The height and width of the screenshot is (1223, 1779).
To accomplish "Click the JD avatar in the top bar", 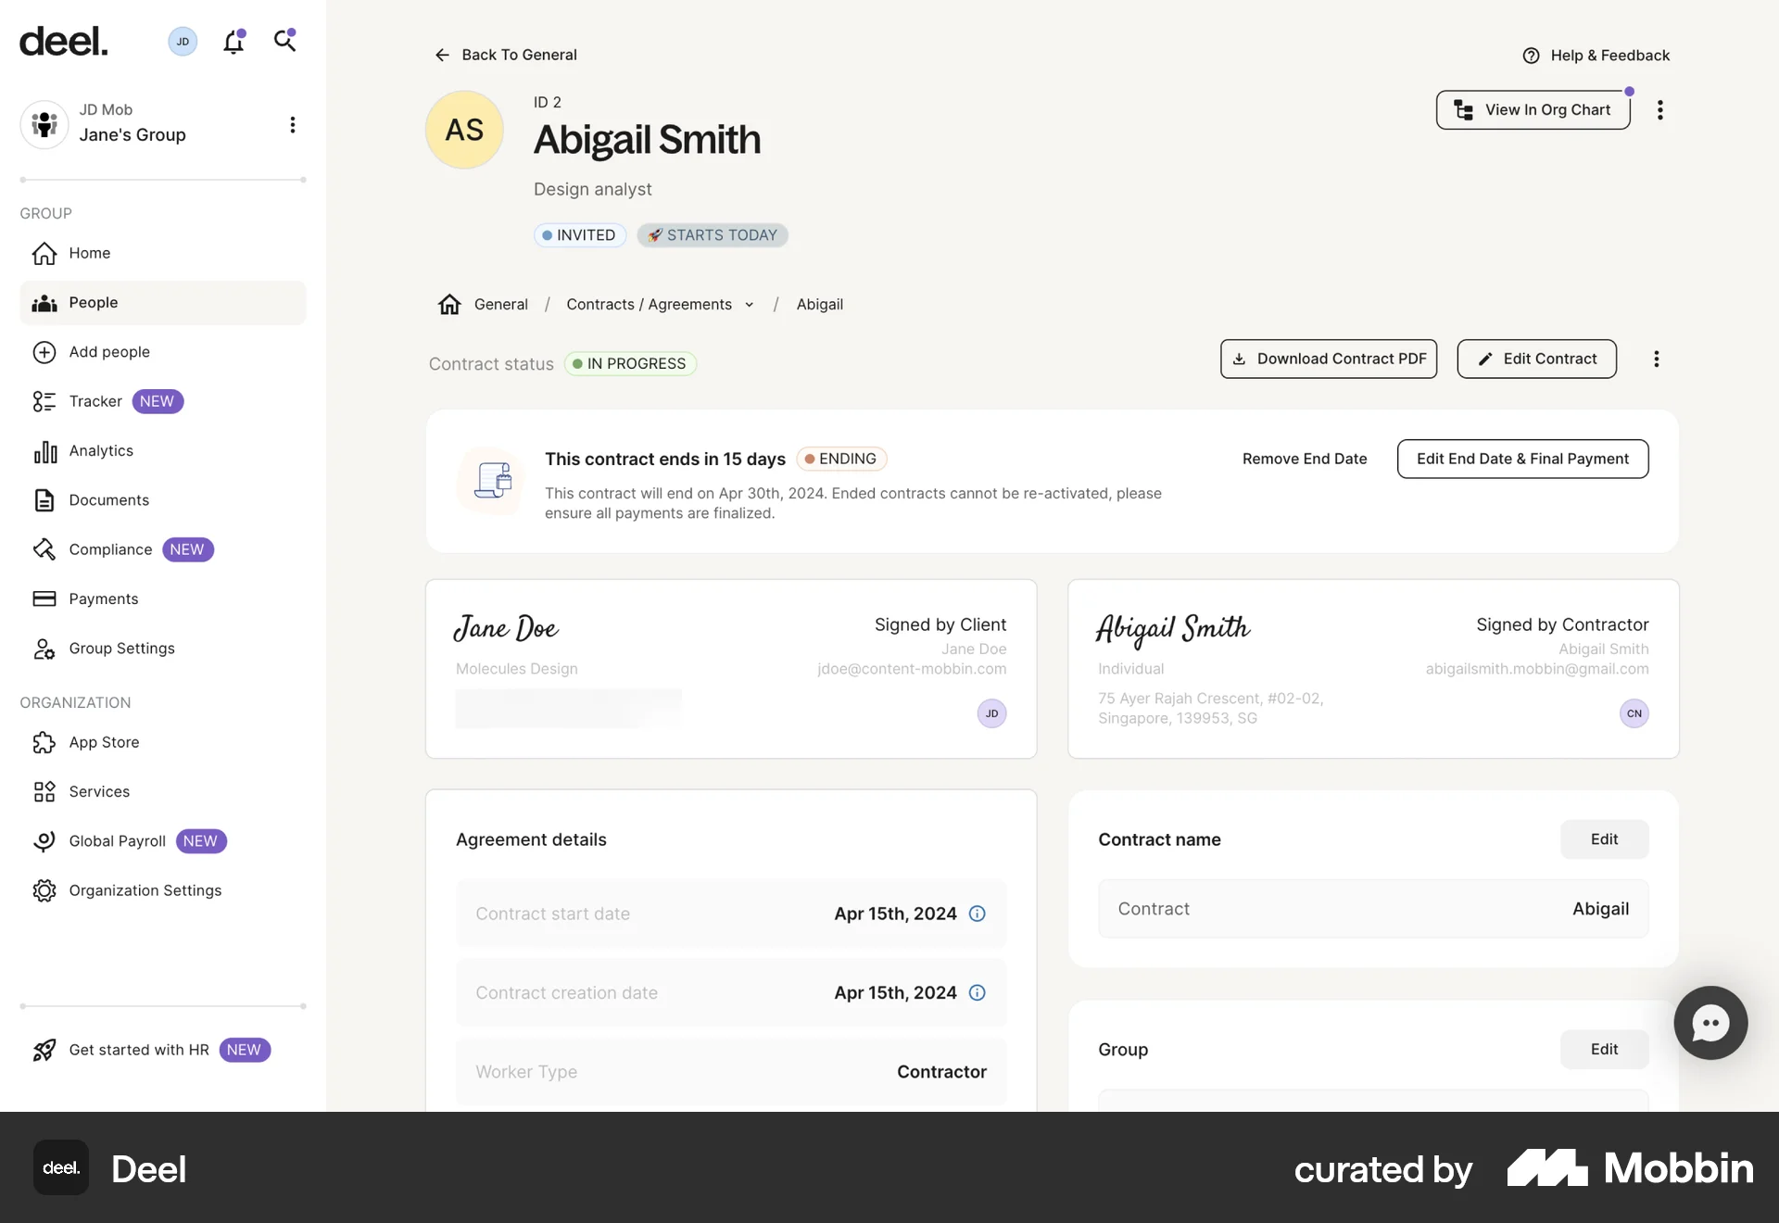I will (x=182, y=41).
